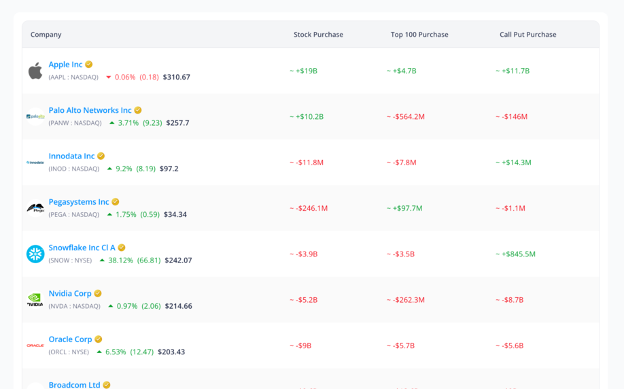Click the ~ +$845.5M call put value
Screen dimensions: 624x389
516,254
